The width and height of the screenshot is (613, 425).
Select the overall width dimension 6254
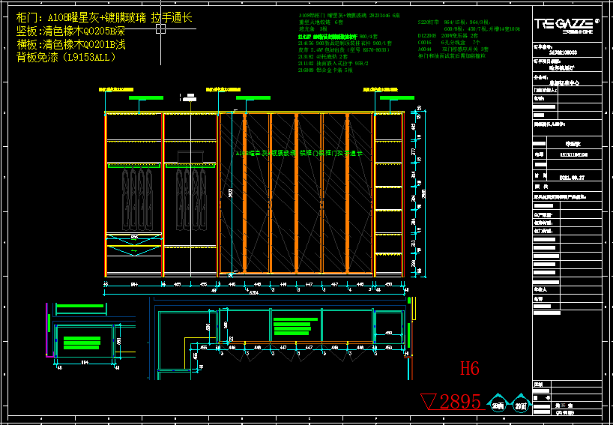(x=253, y=293)
